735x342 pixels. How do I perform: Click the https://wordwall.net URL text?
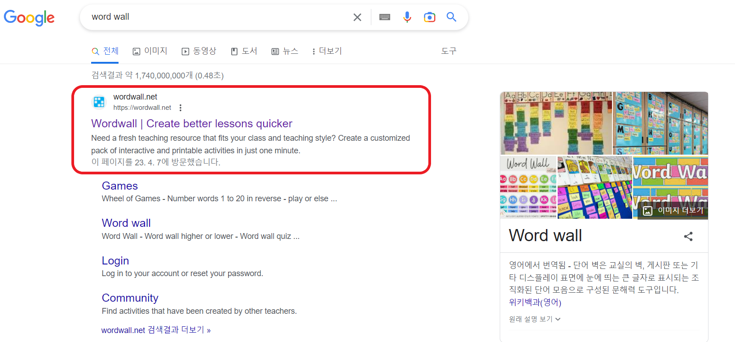[x=142, y=108]
